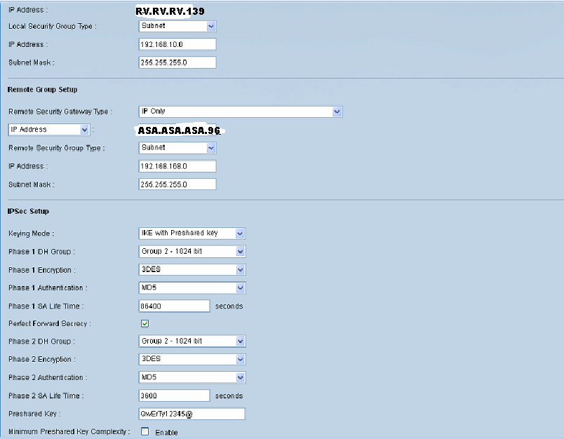Image resolution: width=564 pixels, height=439 pixels.
Task: Click the Remote Security Gateway Type label
Action: point(60,112)
